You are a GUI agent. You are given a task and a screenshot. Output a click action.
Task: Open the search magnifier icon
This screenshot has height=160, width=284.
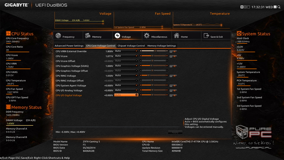(x=279, y=7)
